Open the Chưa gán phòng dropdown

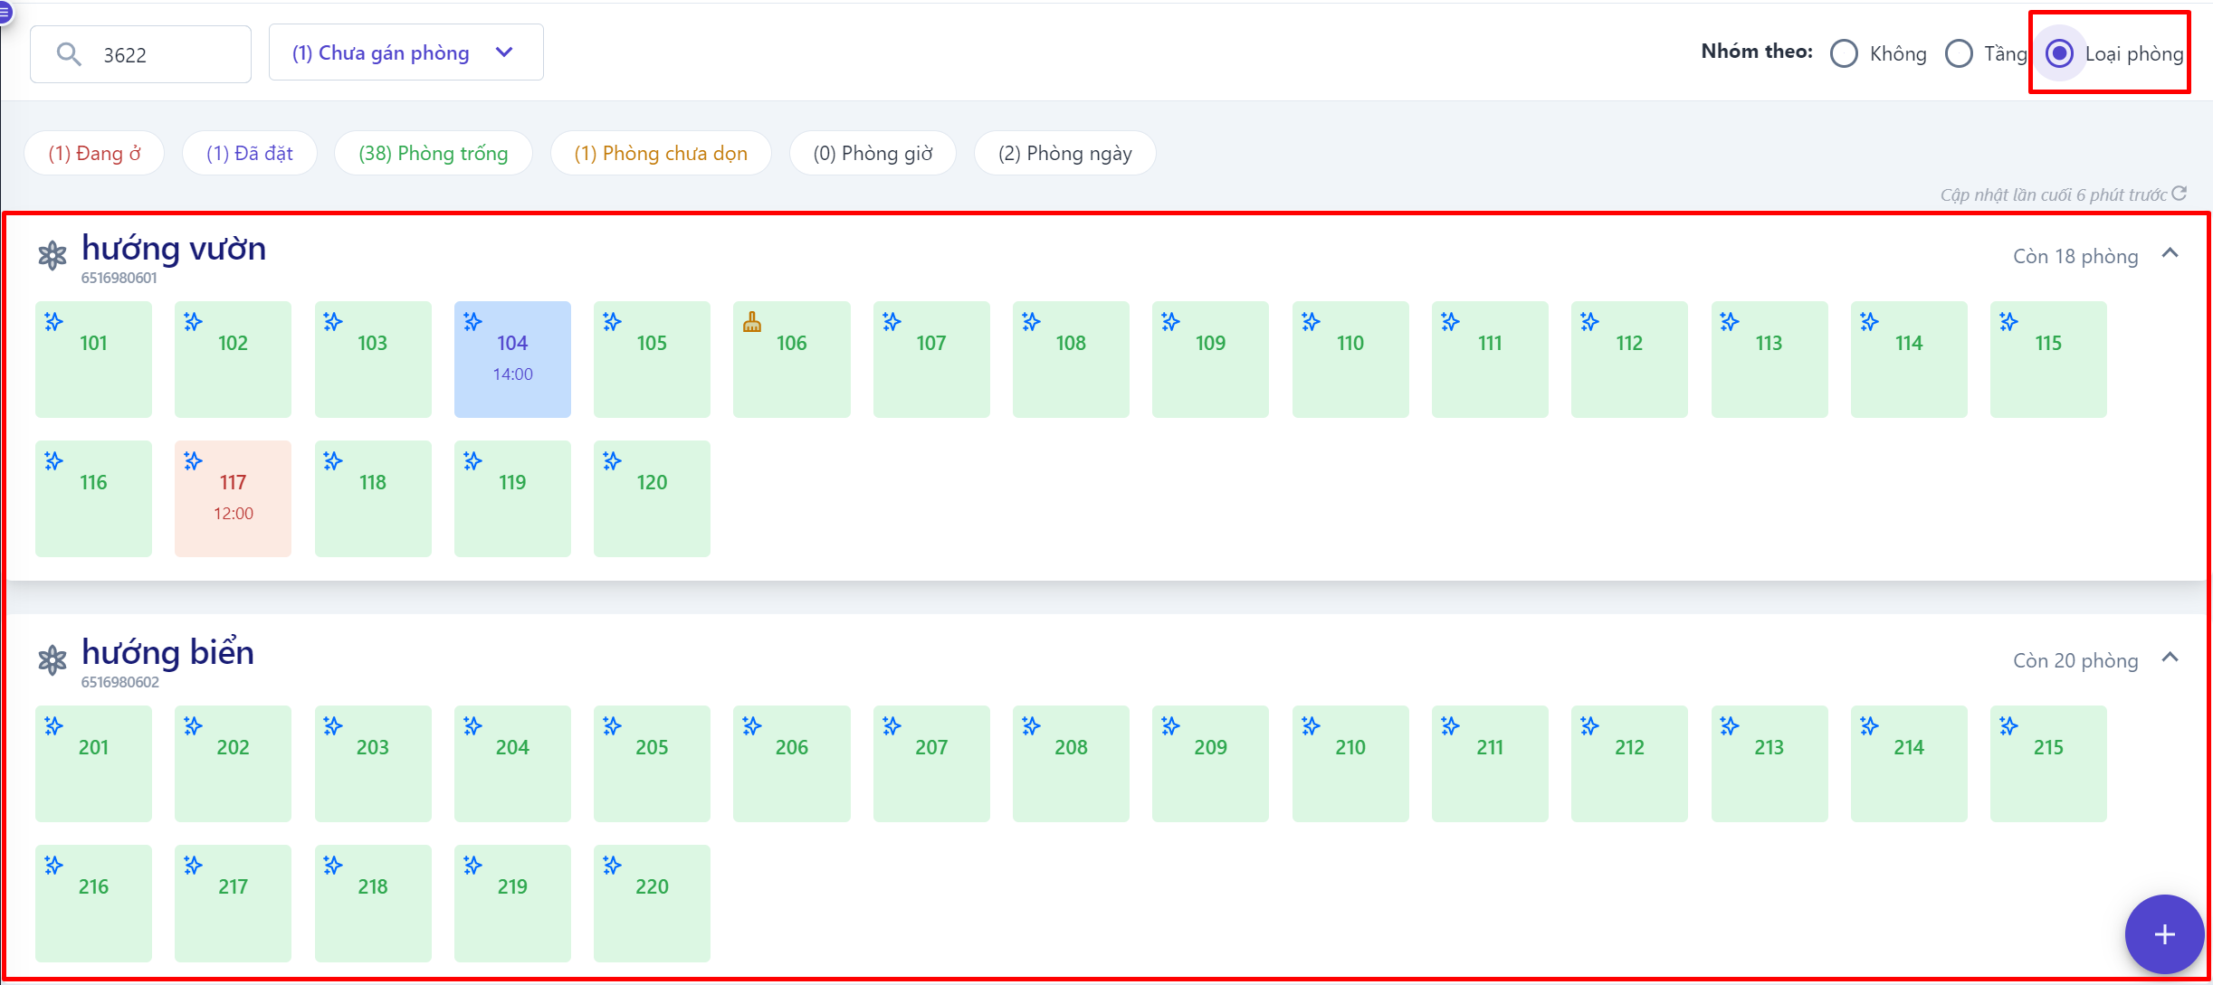point(405,53)
